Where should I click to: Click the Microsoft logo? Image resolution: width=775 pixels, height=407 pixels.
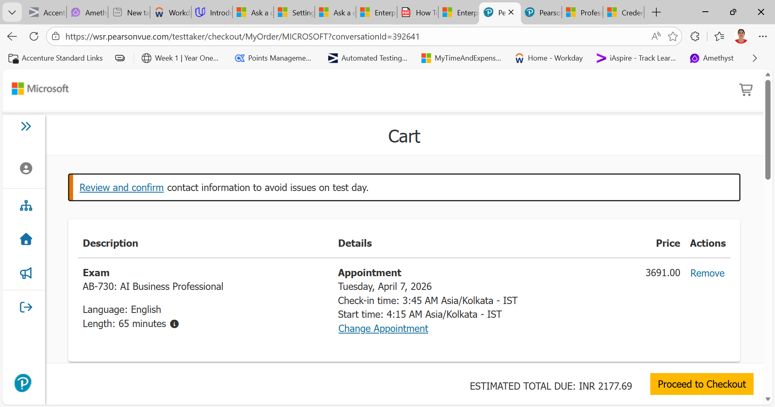(x=40, y=88)
